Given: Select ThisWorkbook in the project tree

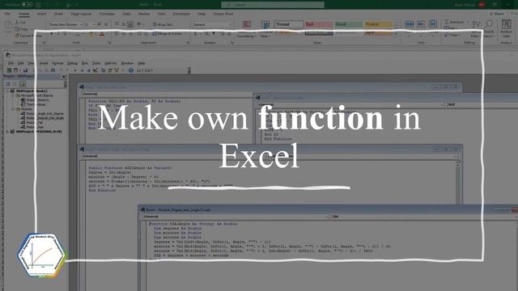Looking at the screenshot, I should point(33,104).
